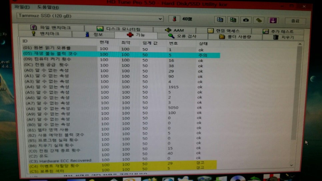Screen dimensions: 322x181
Task: Click the list scrollbar down arrow
Action: point(291,165)
